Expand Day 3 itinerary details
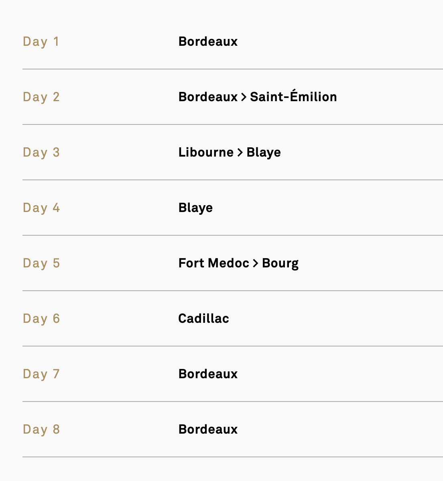The height and width of the screenshot is (481, 443). tap(233, 152)
